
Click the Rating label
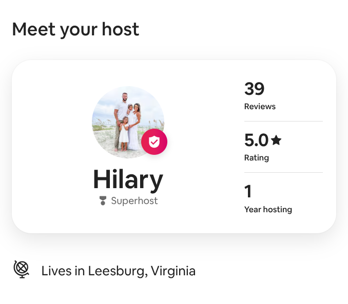tap(257, 158)
